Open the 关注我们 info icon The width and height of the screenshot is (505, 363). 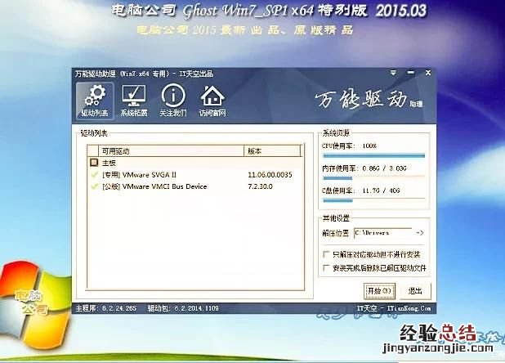click(173, 101)
